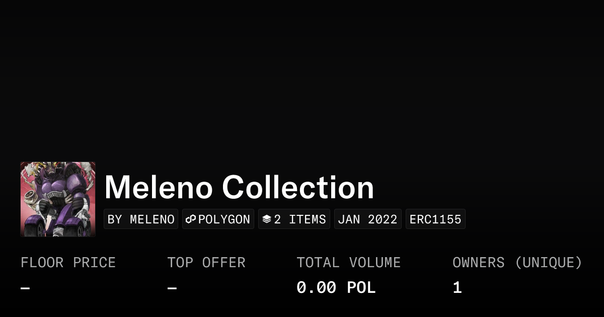Select the JAN 2022 date badge
The width and height of the screenshot is (604, 317).
click(368, 219)
